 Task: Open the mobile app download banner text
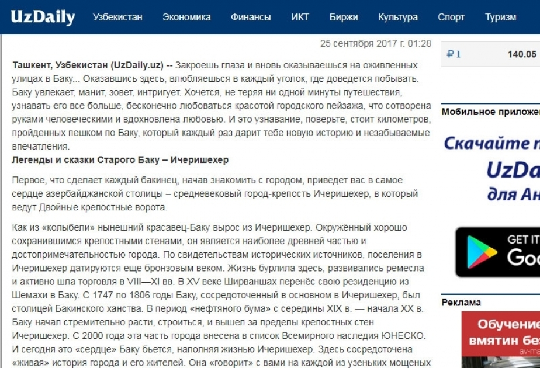click(x=492, y=168)
